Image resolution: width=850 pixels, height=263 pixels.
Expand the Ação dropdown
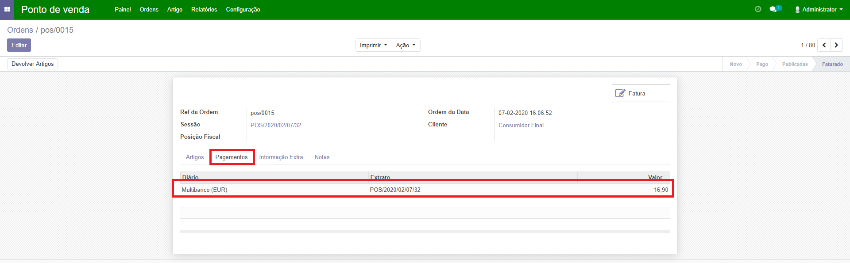pyautogui.click(x=406, y=45)
